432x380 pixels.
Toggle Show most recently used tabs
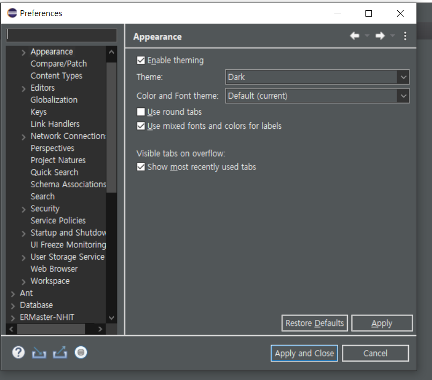(141, 167)
